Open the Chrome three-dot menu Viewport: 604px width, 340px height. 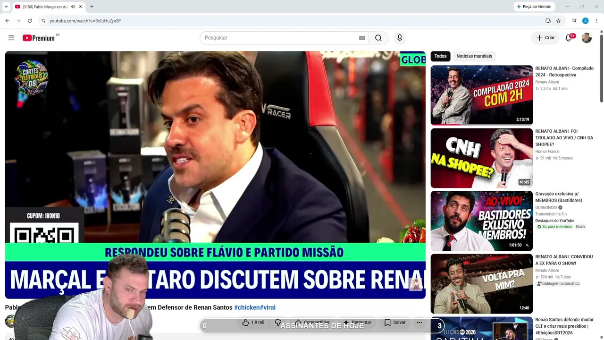pyautogui.click(x=596, y=21)
